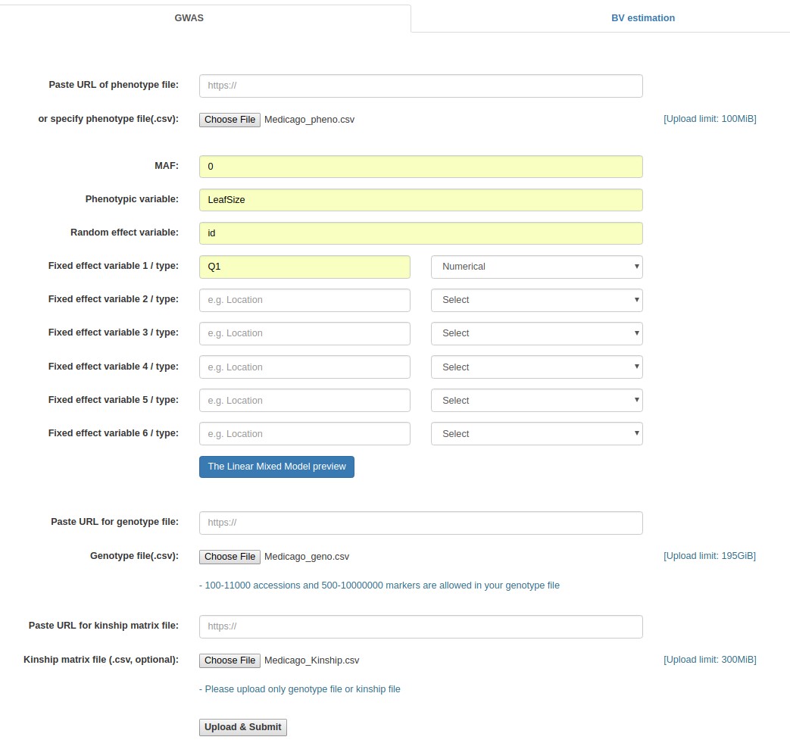Click the Medicago_Kinship.csv file name
Image resolution: width=790 pixels, height=740 pixels.
click(312, 660)
